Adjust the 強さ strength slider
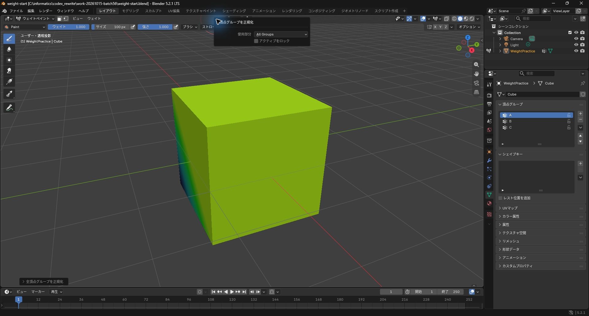The height and width of the screenshot is (316, 589). pos(155,27)
